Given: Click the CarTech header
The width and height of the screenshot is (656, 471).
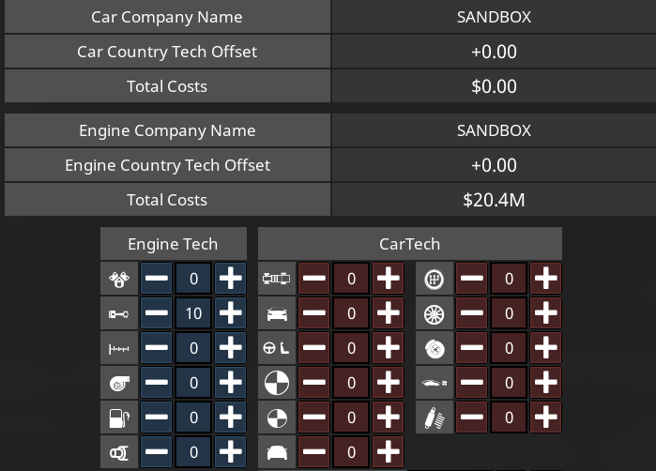Looking at the screenshot, I should point(409,244).
